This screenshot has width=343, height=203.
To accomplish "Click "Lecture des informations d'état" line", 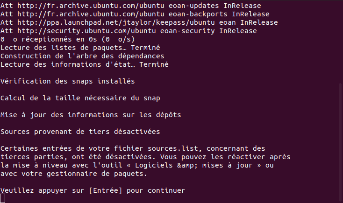I will 85,64.
